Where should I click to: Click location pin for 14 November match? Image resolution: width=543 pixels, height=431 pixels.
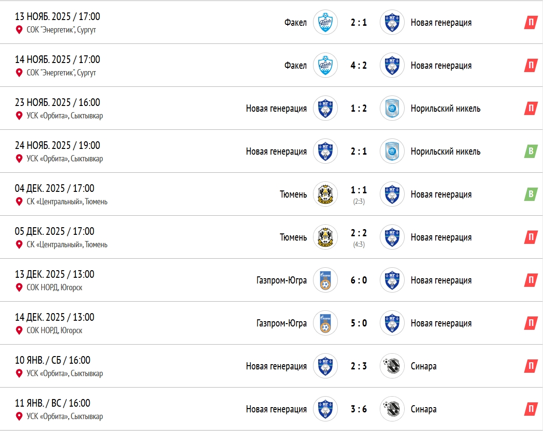pos(19,73)
